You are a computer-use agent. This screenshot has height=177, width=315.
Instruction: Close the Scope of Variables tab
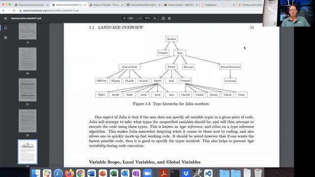click(123, 4)
